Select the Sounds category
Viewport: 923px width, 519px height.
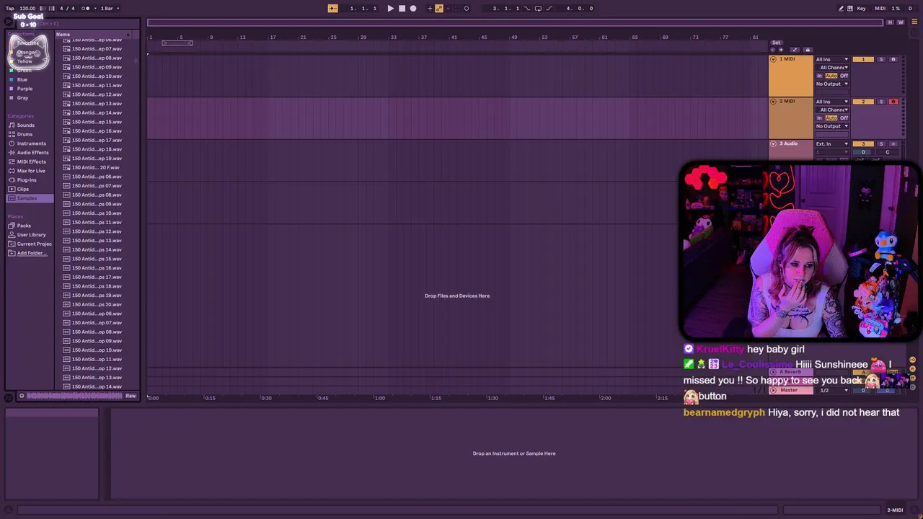pyautogui.click(x=25, y=125)
